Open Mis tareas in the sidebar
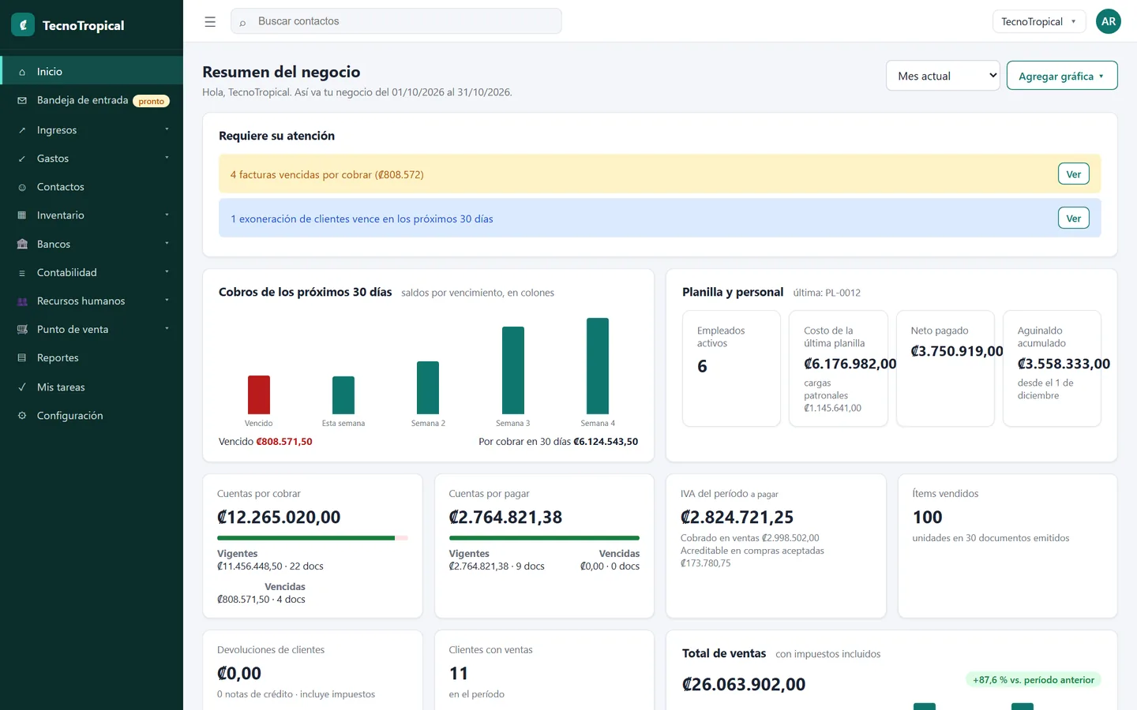Viewport: 1137px width, 710px height. point(92,387)
